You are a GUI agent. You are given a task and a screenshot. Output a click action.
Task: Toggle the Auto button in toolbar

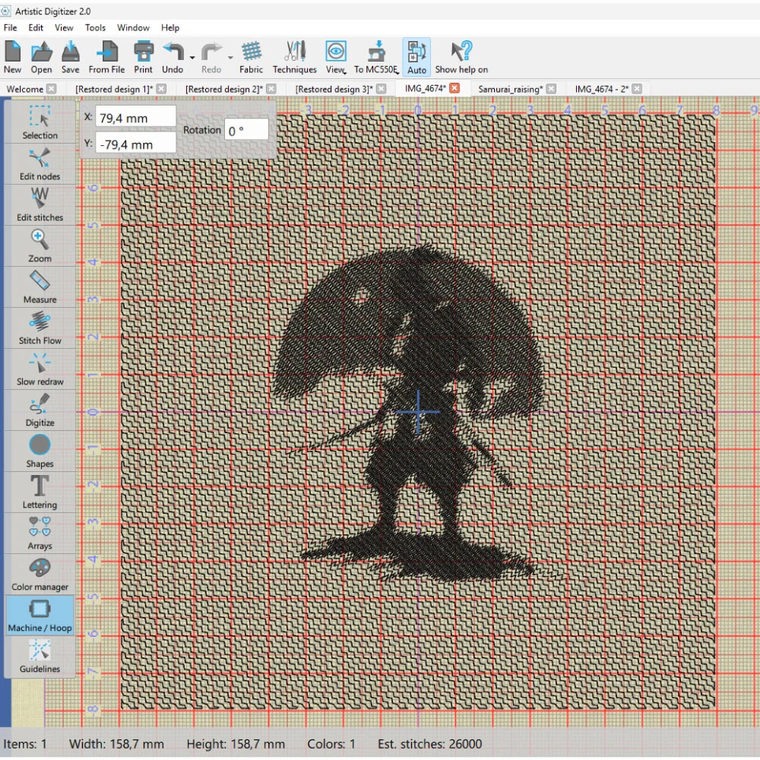[416, 57]
